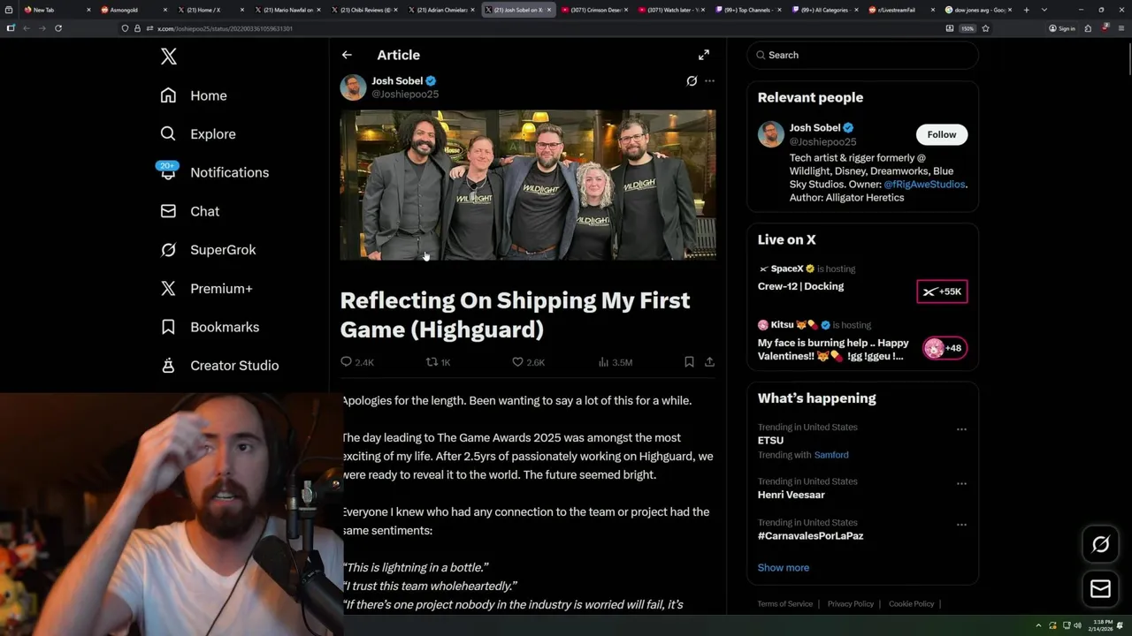Open the three-dot menu beside Josh Sobel

709,80
